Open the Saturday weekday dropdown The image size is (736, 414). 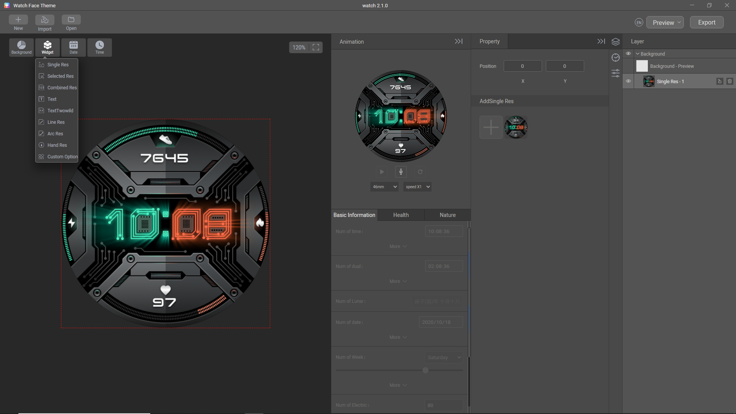pos(444,357)
